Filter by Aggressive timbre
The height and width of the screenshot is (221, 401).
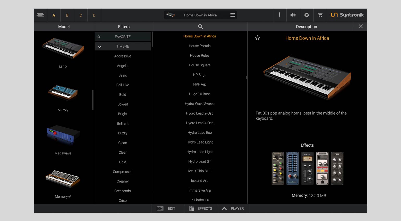(x=123, y=56)
